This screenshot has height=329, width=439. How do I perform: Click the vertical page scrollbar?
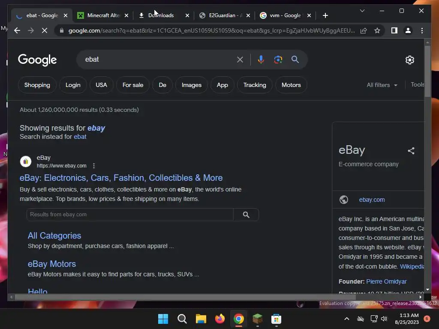click(x=427, y=72)
